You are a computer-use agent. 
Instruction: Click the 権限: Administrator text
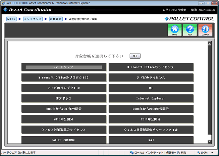point(203,10)
